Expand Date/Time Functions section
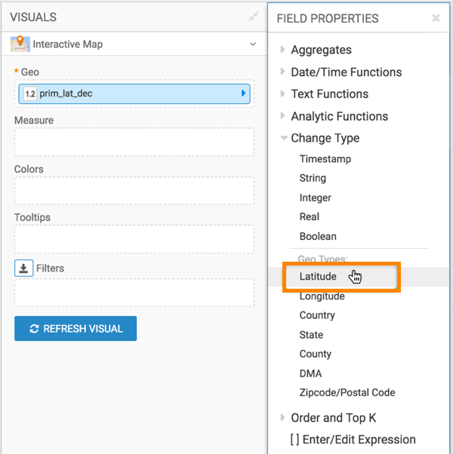This screenshot has height=454, width=453. tap(346, 72)
